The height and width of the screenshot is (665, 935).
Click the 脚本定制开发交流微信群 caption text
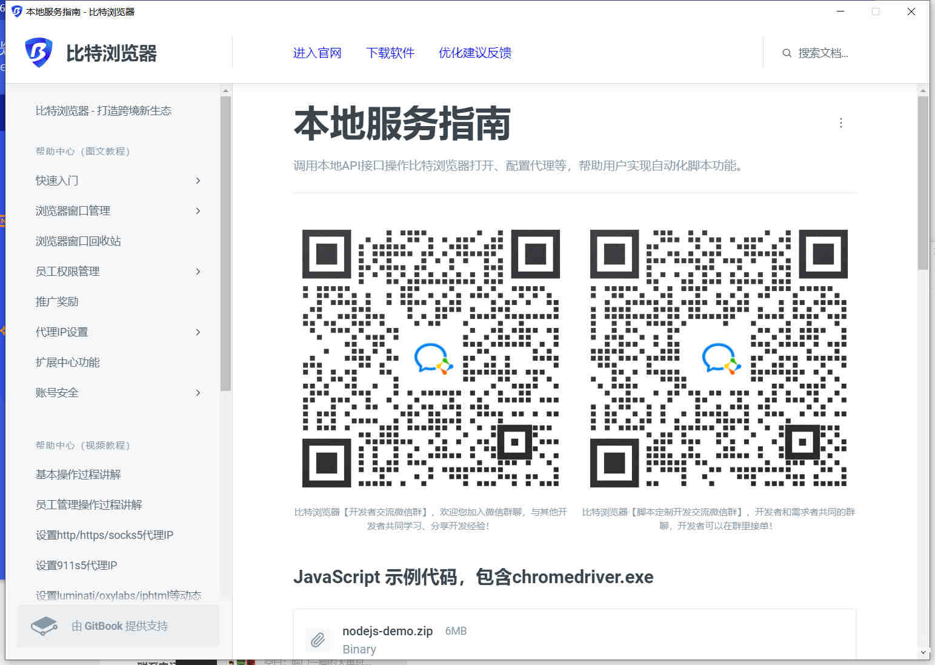[x=719, y=519]
